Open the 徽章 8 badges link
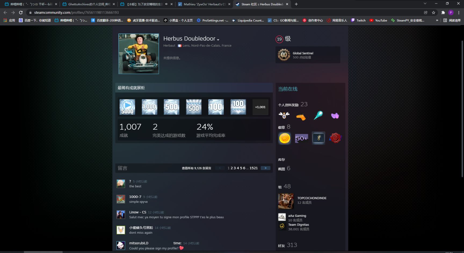Viewport: 464px width, 253px height. pos(284,127)
